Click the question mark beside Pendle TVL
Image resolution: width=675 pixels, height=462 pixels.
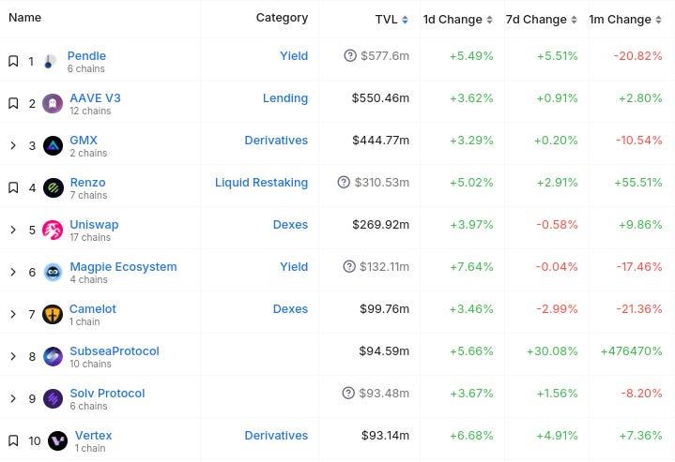click(350, 56)
